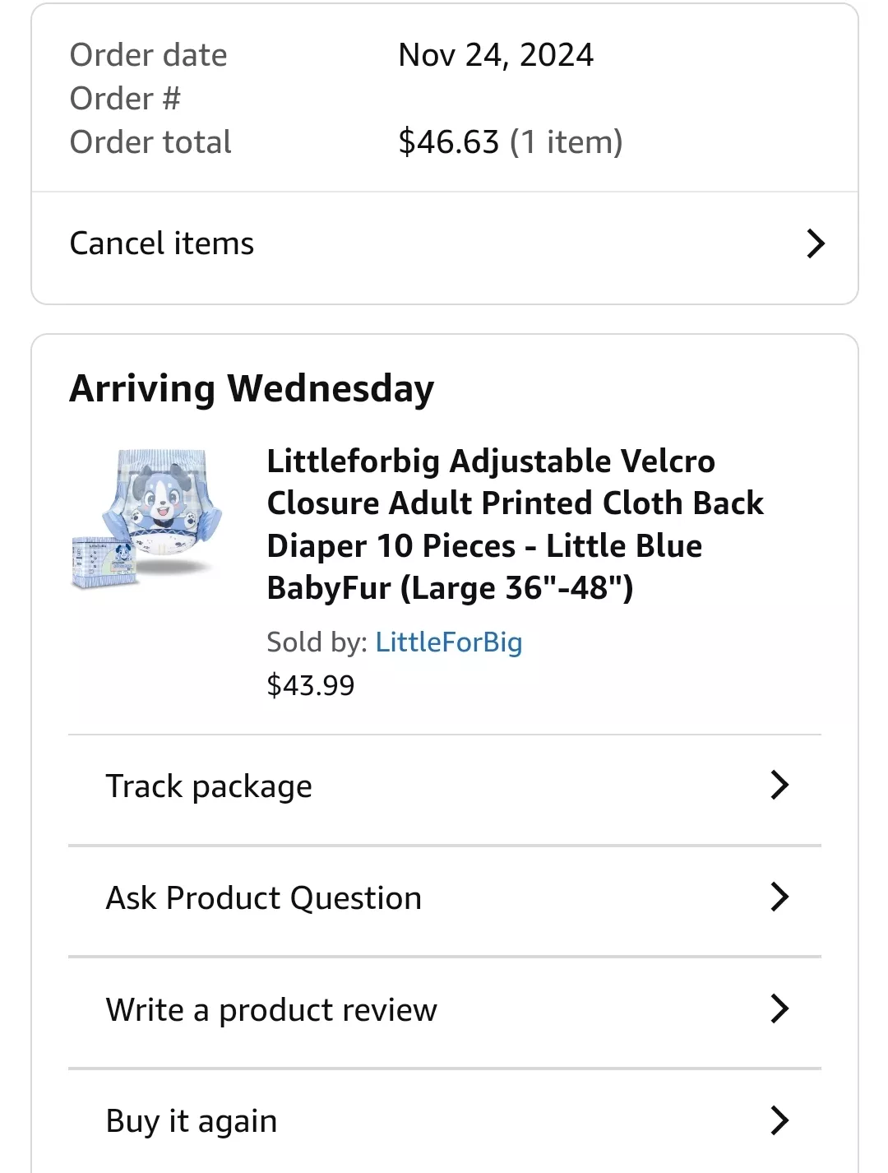Click the Ask Product Question chevron arrow

point(779,897)
